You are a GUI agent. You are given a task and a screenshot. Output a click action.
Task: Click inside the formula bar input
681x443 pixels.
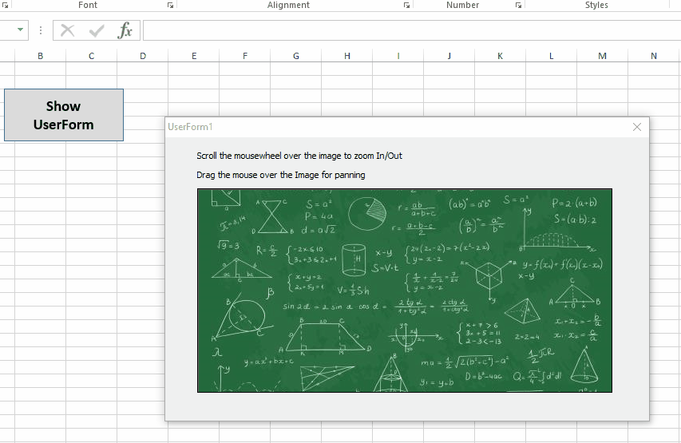click(399, 30)
